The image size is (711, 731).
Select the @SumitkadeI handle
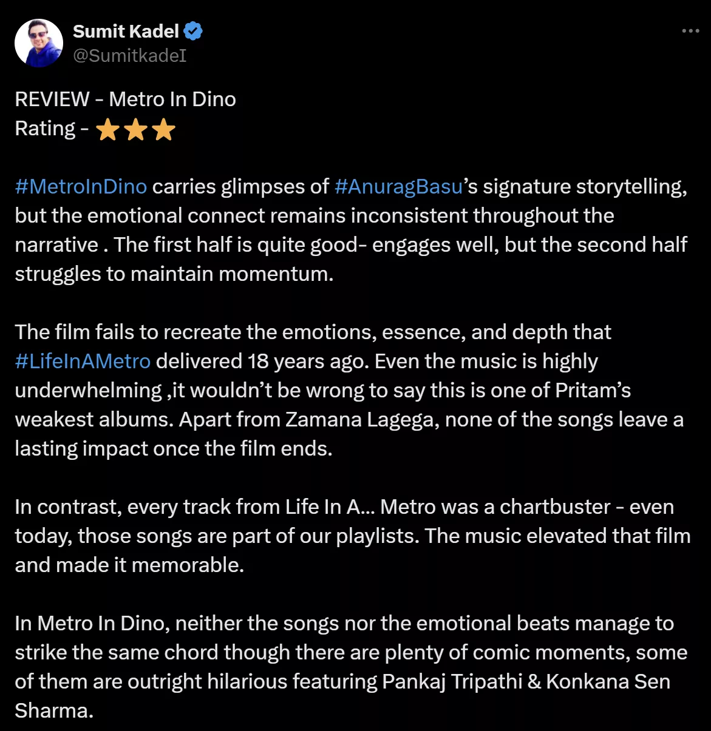tap(129, 56)
